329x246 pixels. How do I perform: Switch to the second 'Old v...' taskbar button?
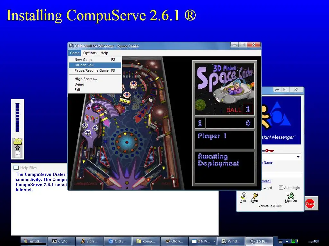click(x=174, y=241)
